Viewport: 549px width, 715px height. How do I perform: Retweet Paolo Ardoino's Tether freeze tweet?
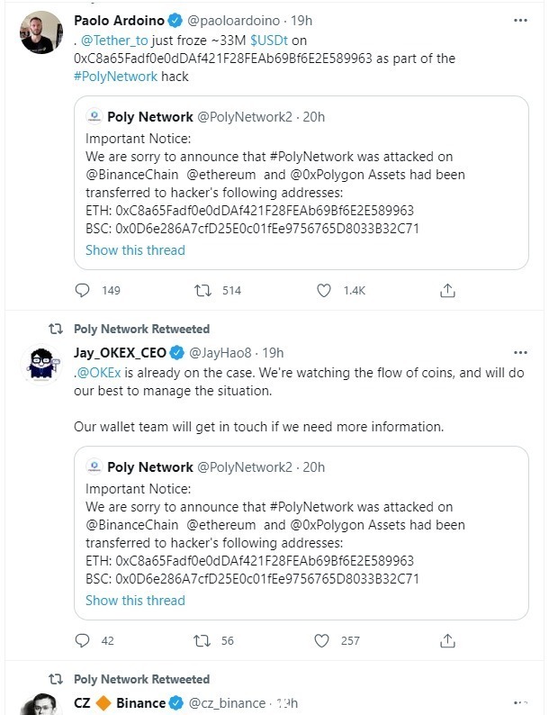203,291
